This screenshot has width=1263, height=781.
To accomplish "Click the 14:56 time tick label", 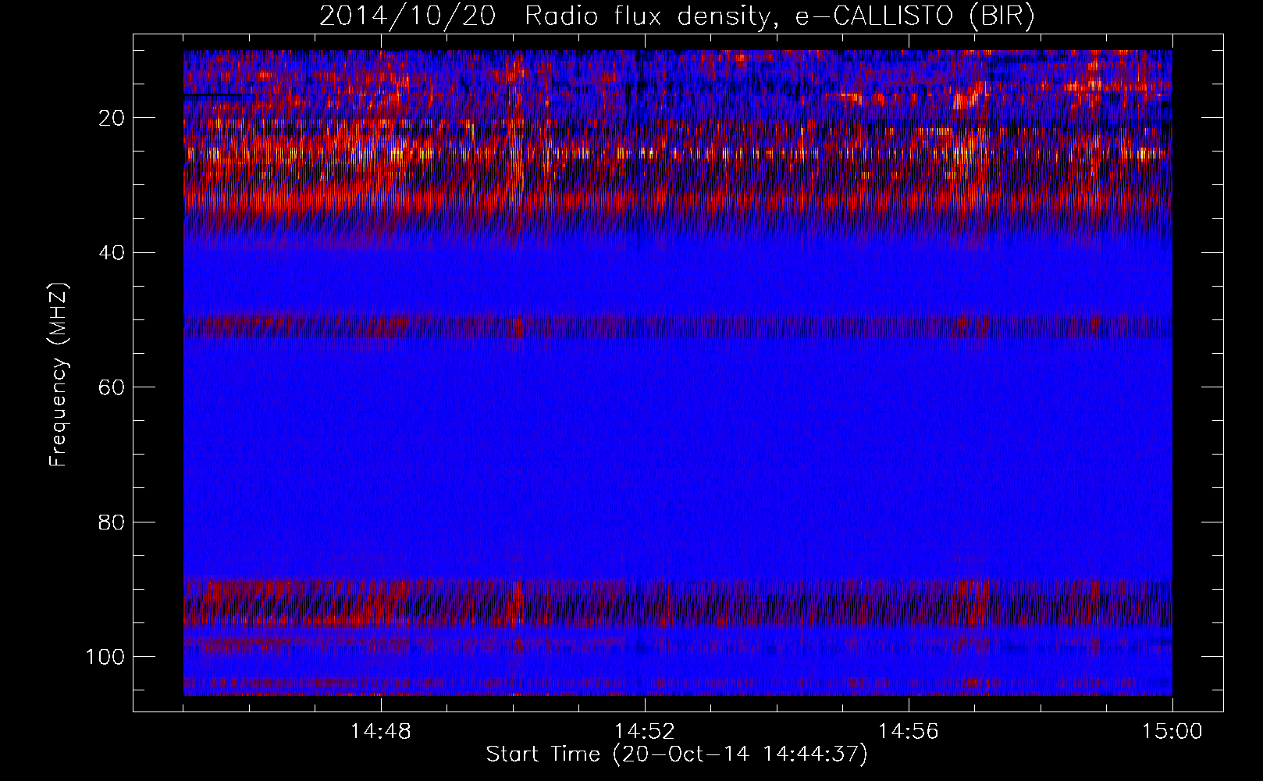I will 909,732.
